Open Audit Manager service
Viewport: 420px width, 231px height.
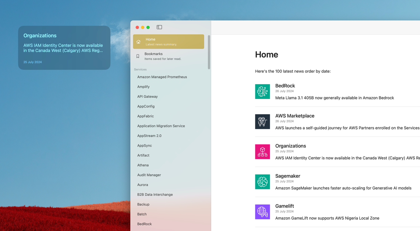pyautogui.click(x=149, y=175)
